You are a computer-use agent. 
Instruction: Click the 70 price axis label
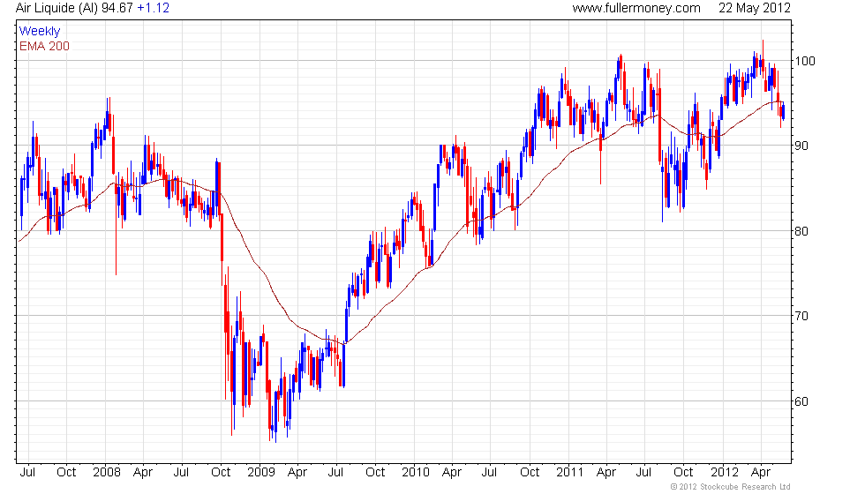(801, 317)
